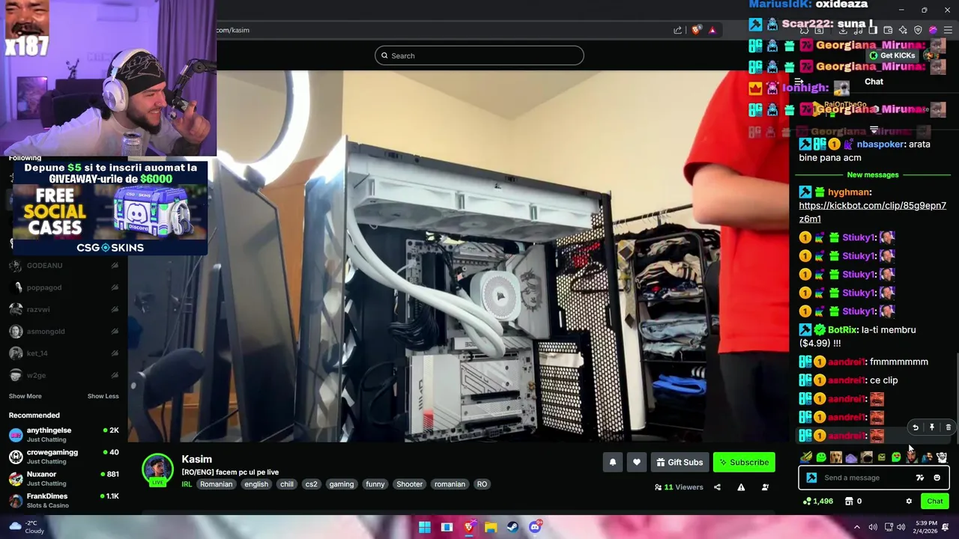959x539 pixels.
Task: Open the browser hamburger menu
Action: (x=948, y=30)
